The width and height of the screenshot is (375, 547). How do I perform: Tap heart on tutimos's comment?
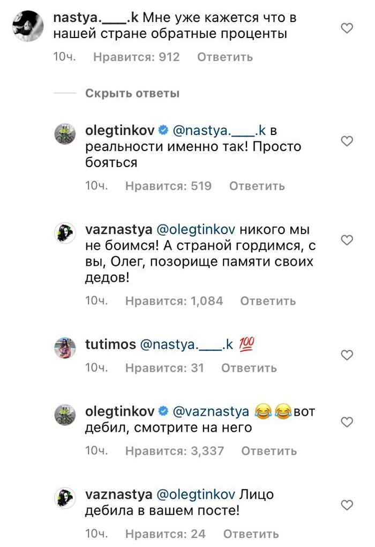(347, 355)
